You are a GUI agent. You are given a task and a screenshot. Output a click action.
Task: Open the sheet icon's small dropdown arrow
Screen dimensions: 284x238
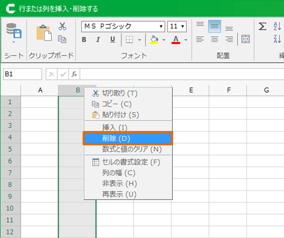click(x=13, y=42)
